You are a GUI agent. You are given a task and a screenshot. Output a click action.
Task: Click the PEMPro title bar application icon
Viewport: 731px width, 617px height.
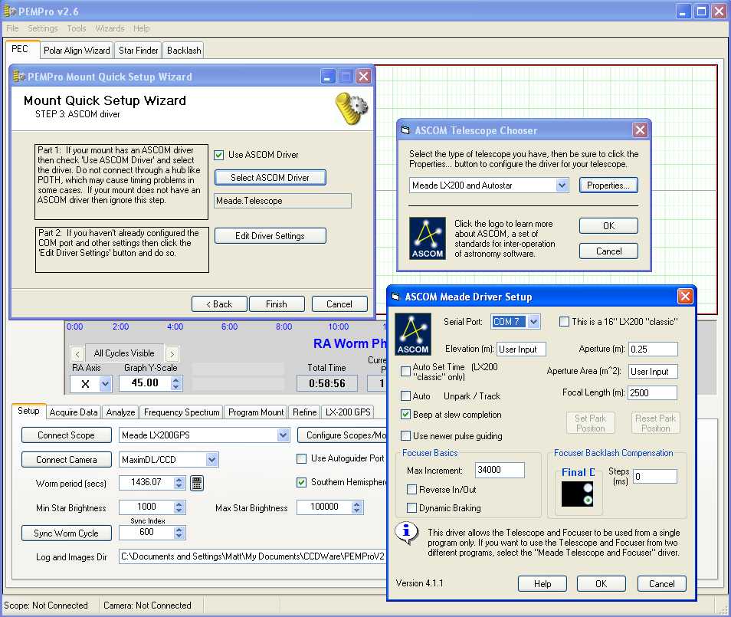[9, 11]
